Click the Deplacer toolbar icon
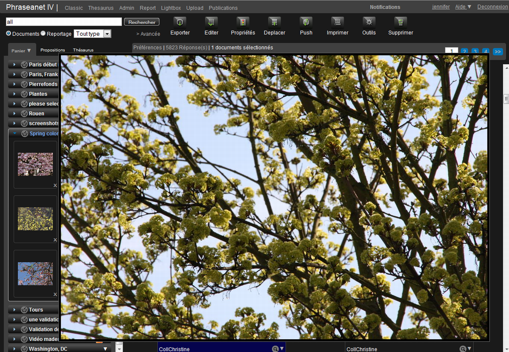 pyautogui.click(x=274, y=22)
